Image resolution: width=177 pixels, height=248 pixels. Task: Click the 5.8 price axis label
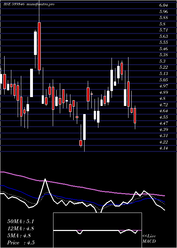pos(162,24)
